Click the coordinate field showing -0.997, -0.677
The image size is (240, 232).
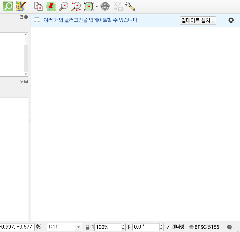click(x=17, y=227)
